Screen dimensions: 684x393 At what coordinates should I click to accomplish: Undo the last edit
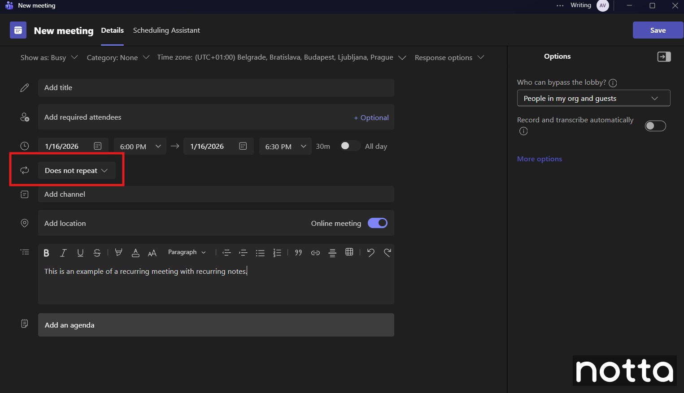coord(370,252)
